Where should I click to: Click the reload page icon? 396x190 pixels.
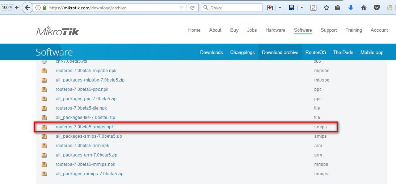(192, 8)
